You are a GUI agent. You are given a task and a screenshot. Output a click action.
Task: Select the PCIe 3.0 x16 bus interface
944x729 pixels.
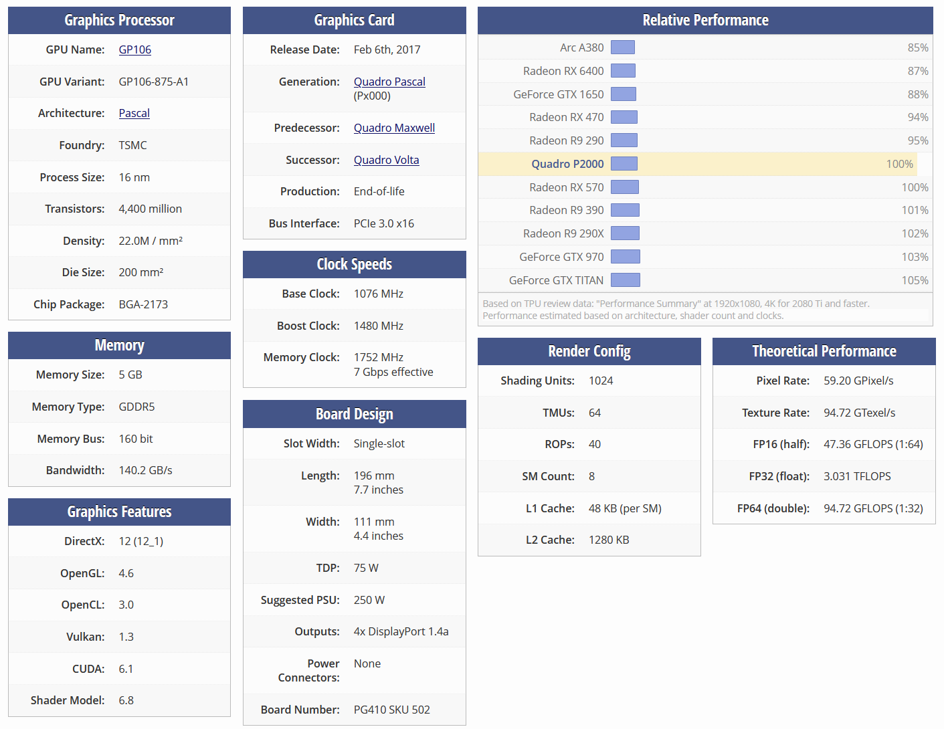click(x=383, y=223)
